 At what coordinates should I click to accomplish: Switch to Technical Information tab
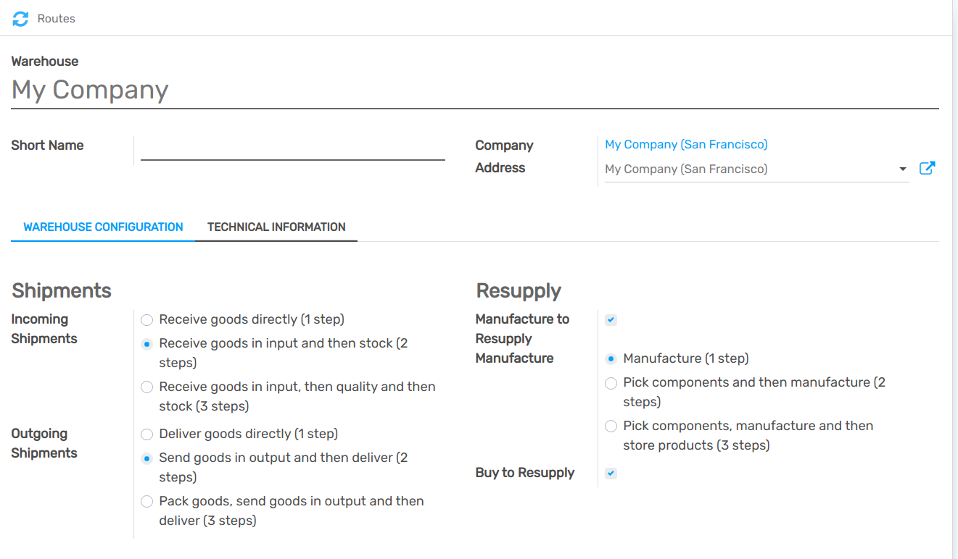276,227
